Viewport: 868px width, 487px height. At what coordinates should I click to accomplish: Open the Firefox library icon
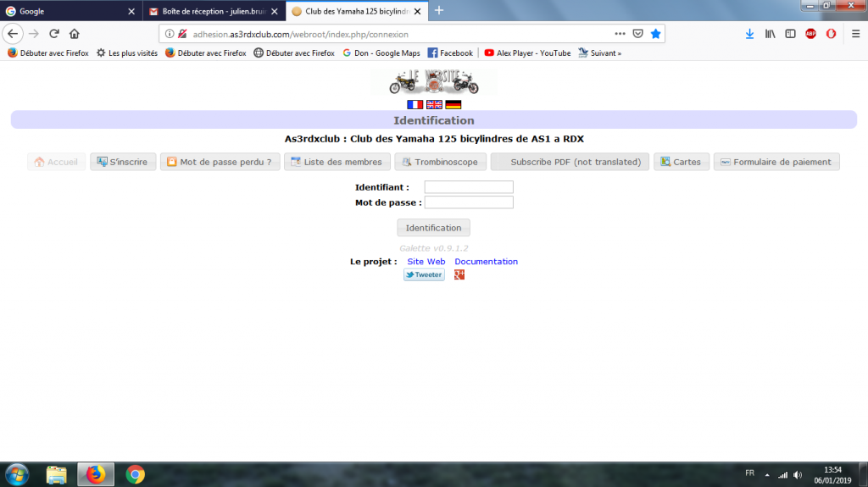770,34
